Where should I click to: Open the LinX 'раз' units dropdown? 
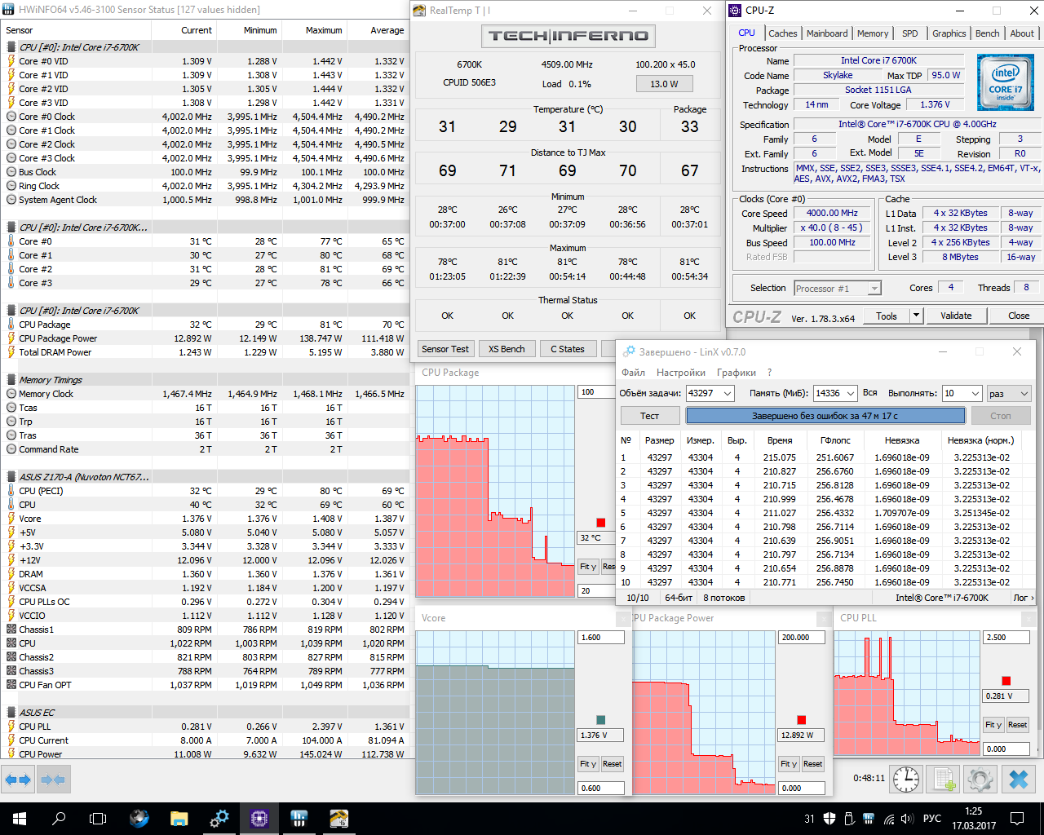pyautogui.click(x=1011, y=393)
